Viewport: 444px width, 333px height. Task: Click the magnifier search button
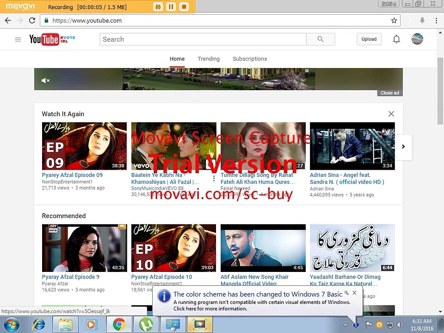click(321, 39)
